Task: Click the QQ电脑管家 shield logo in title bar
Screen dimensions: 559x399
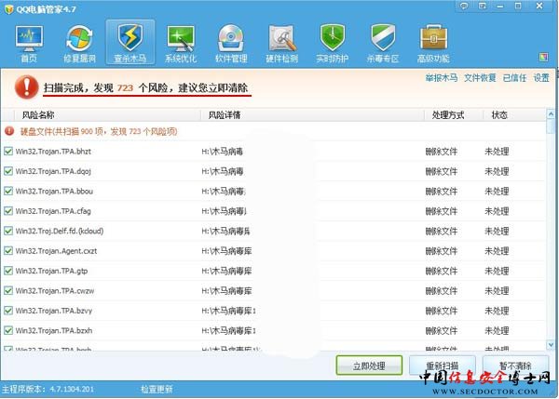Action: [x=9, y=9]
